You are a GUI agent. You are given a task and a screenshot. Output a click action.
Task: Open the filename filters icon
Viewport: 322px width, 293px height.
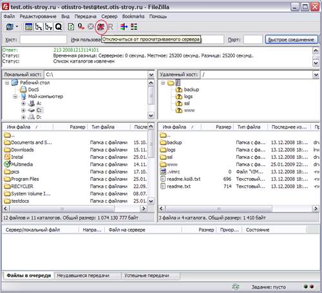click(124, 27)
